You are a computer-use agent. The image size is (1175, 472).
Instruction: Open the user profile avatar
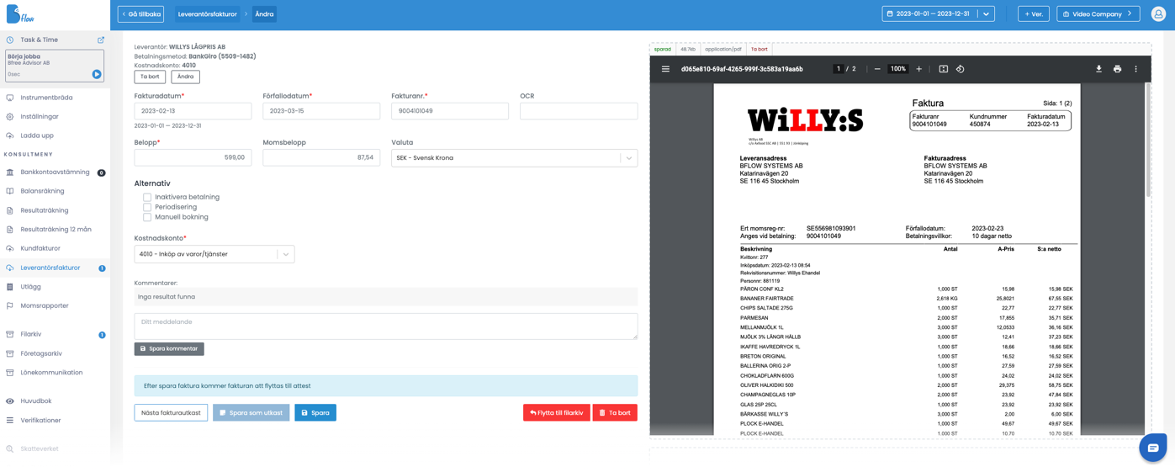(x=1158, y=14)
